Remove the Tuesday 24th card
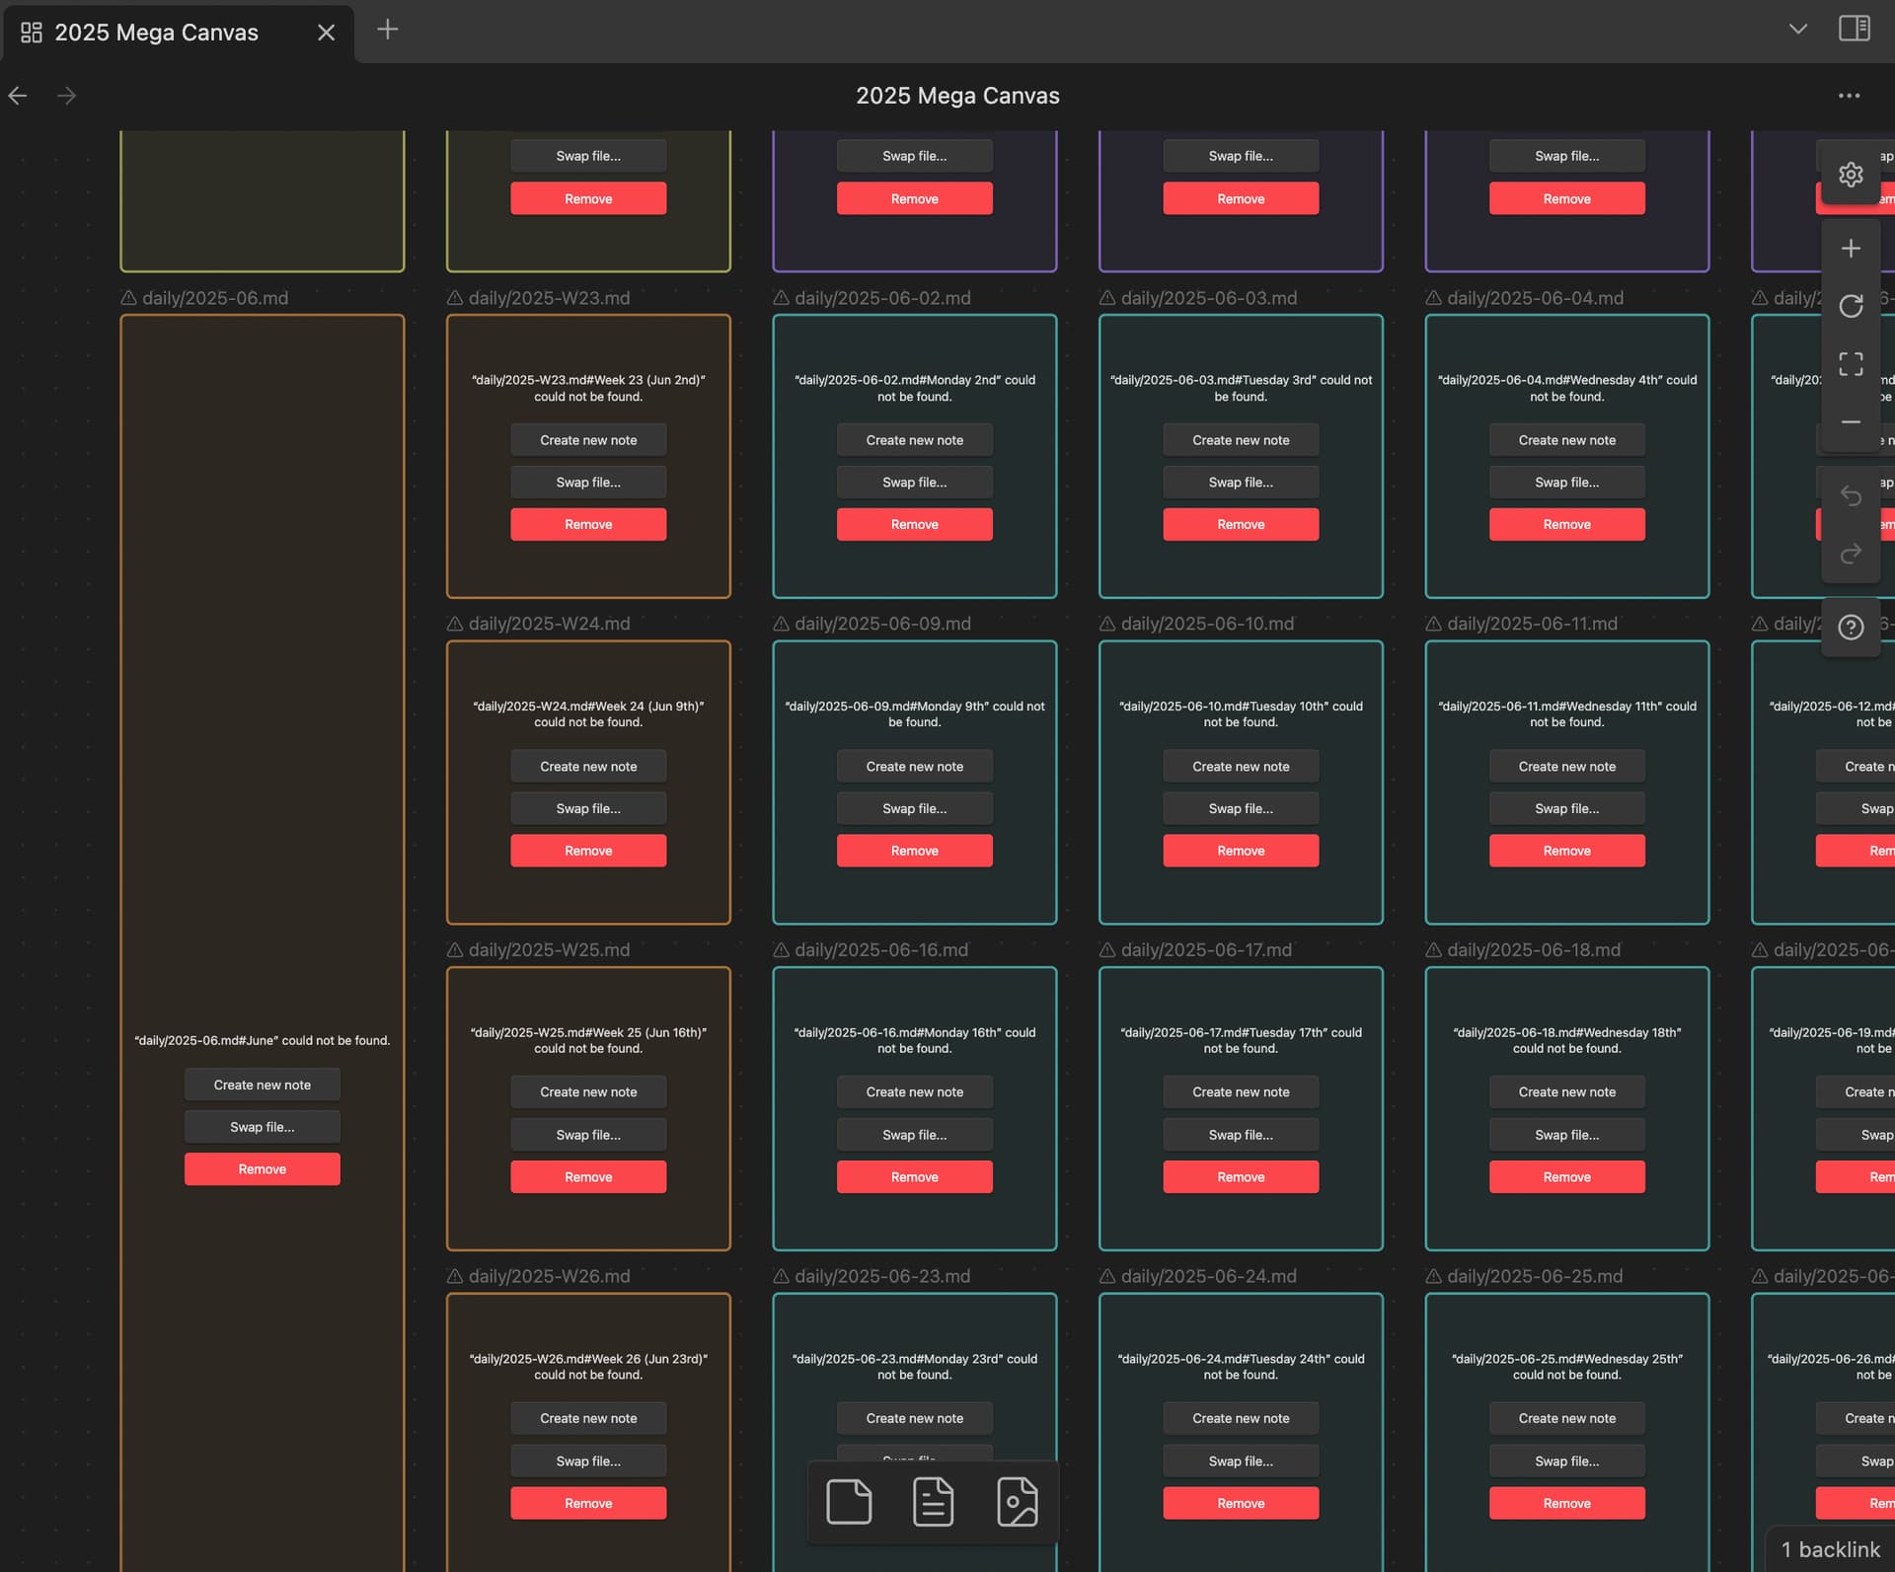This screenshot has width=1895, height=1572. [x=1241, y=1503]
